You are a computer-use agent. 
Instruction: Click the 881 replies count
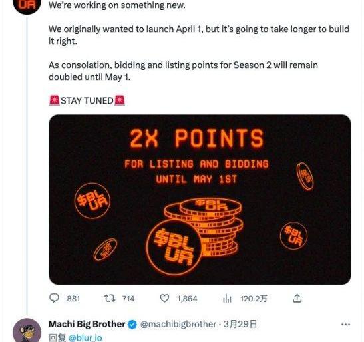[73, 299]
